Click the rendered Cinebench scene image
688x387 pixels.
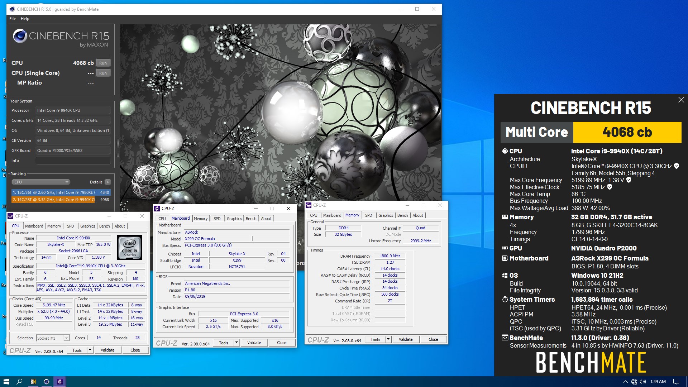[x=280, y=115]
